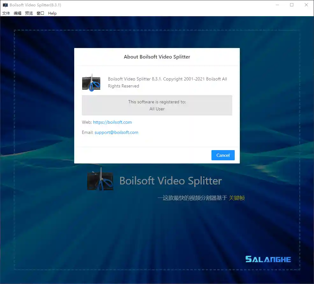Open the 编辑 menu
This screenshot has height=284, width=314.
pyautogui.click(x=18, y=13)
